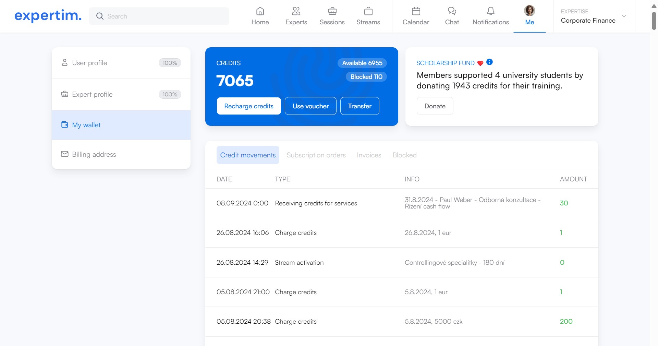Click the Recharge credits button
This screenshot has height=346, width=658.
coord(249,106)
